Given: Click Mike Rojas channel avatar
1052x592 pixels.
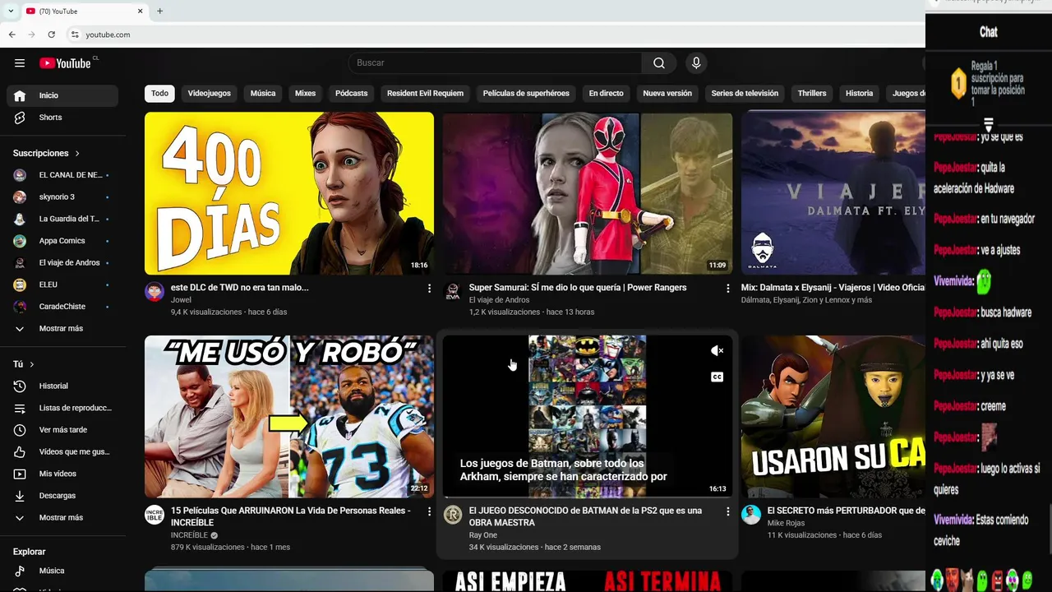Looking at the screenshot, I should pyautogui.click(x=751, y=515).
